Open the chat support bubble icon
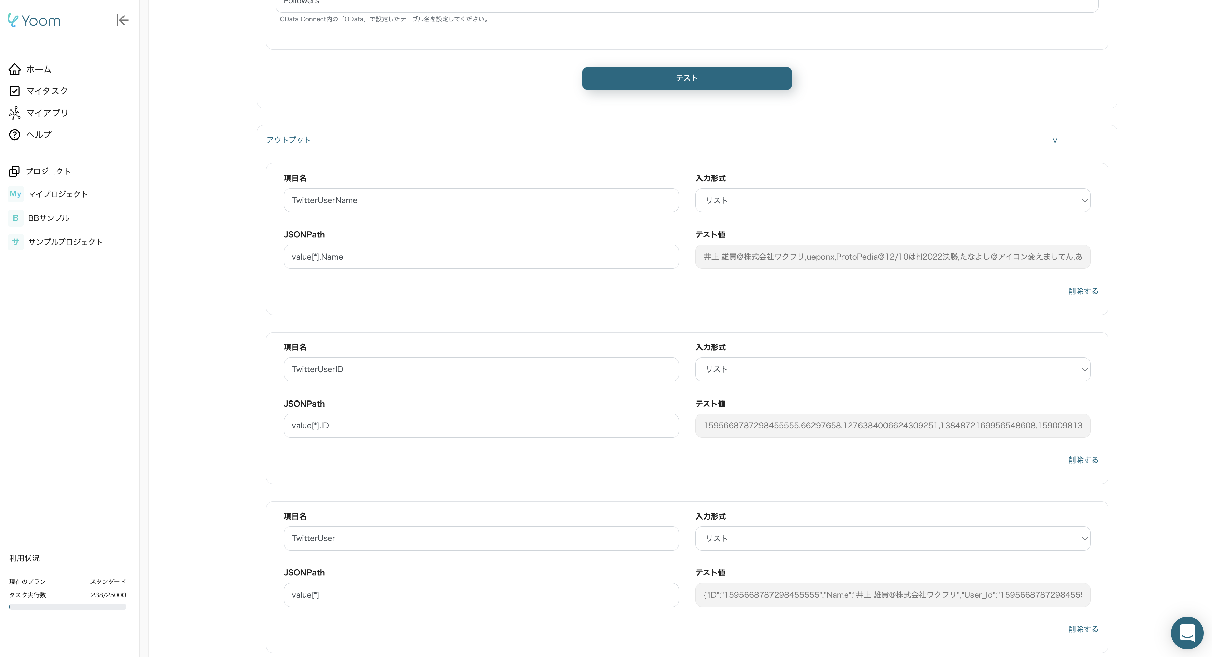1212x657 pixels. click(1187, 632)
